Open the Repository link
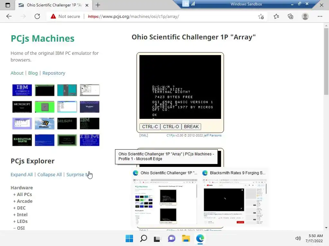Image resolution: width=329 pixels, height=246 pixels. tap(54, 73)
